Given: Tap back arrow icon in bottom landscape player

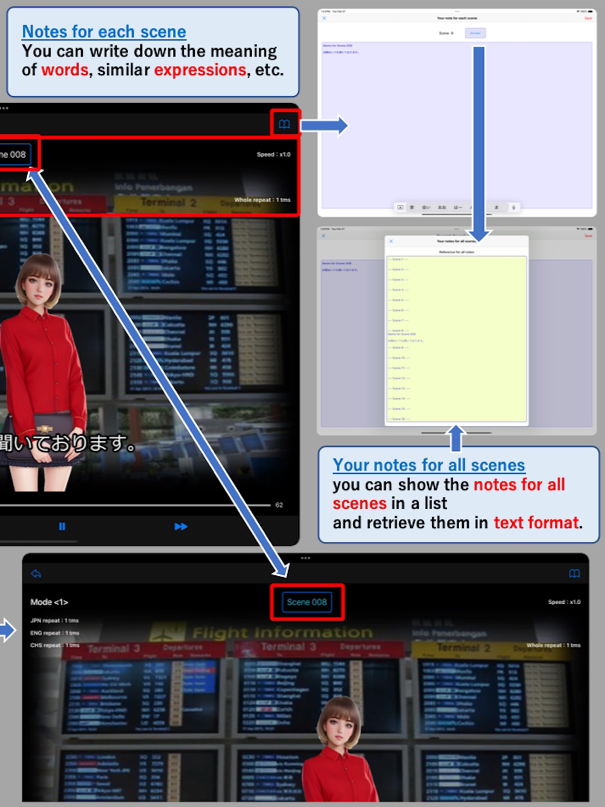Looking at the screenshot, I should [36, 573].
